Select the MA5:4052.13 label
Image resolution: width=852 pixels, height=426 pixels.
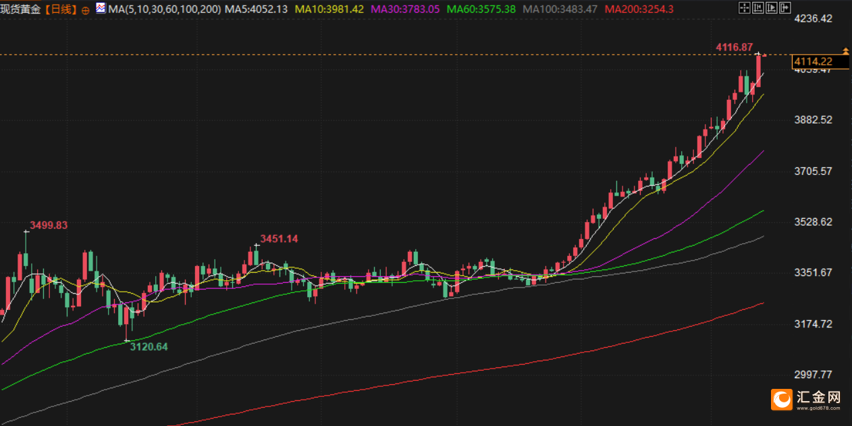[256, 10]
